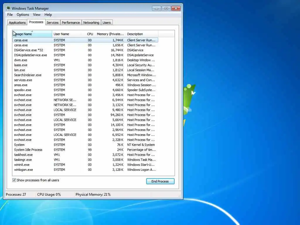Open the Options menu
The width and height of the screenshot is (300, 225).
click(x=23, y=15)
